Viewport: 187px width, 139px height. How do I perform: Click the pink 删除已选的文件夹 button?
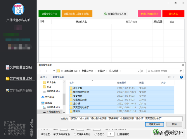(x=149, y=14)
